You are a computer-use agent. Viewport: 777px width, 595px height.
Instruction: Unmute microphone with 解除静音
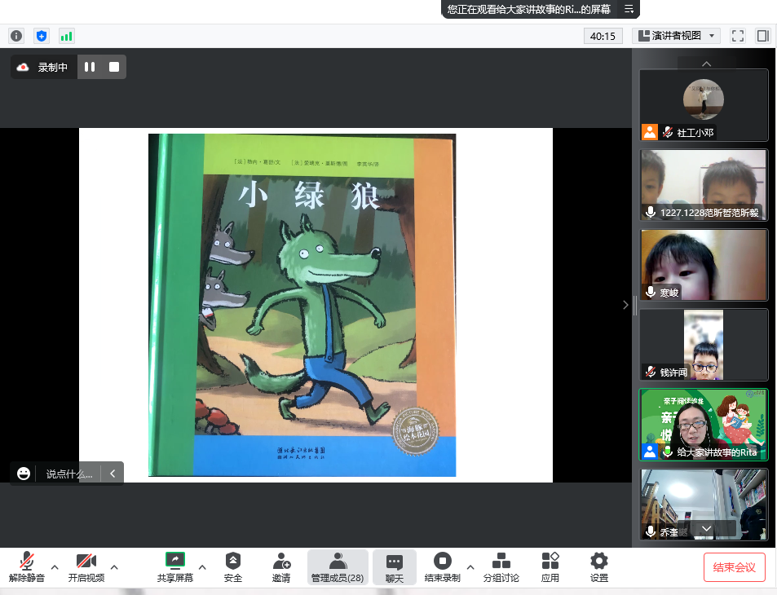tap(27, 566)
